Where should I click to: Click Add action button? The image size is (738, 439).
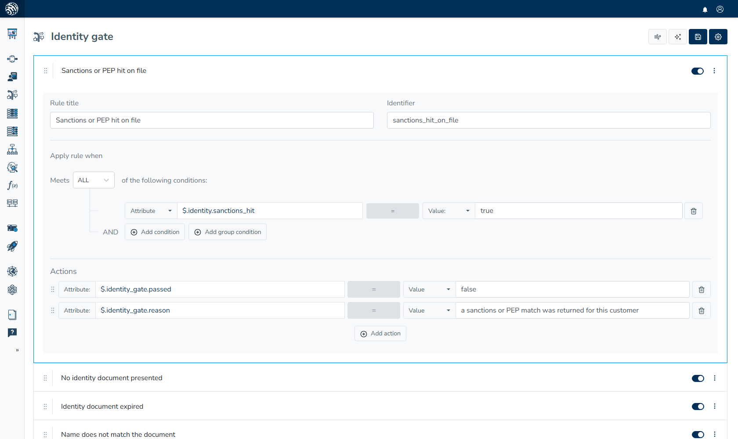[x=380, y=334]
